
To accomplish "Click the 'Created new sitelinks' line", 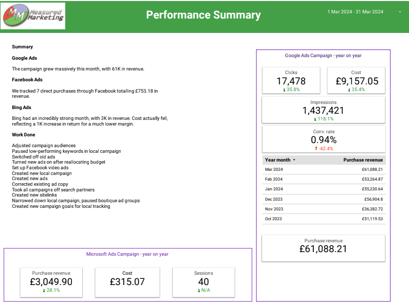I will (x=34, y=195).
